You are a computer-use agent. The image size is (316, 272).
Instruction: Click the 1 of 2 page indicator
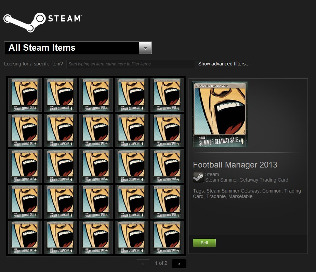click(161, 263)
